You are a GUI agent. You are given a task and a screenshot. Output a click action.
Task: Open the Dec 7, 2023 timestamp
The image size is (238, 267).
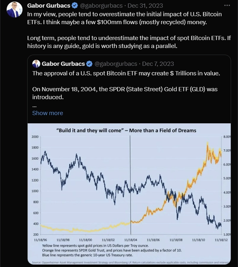tap(158, 64)
